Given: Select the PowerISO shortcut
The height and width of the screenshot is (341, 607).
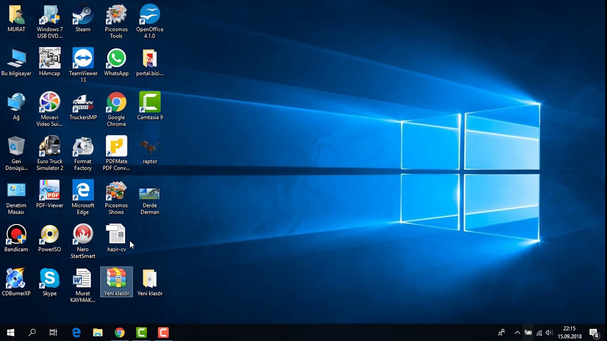Looking at the screenshot, I should click(50, 239).
